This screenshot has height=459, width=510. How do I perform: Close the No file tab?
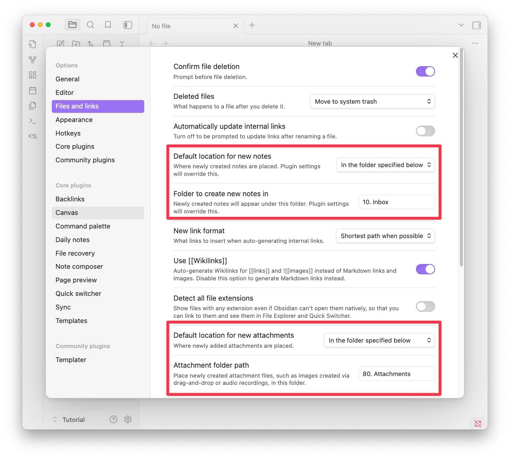(x=236, y=26)
